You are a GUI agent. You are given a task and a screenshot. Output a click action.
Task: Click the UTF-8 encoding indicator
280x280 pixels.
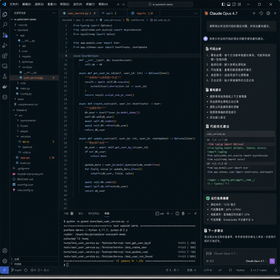(208, 270)
